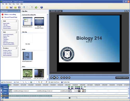Click the rightmost preview window icon at top right
This screenshot has height=101, width=130.
128,11
